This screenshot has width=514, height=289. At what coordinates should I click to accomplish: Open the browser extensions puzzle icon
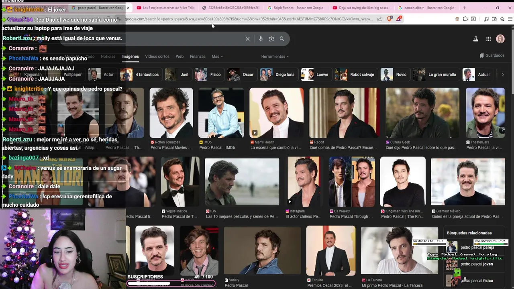pos(465,19)
